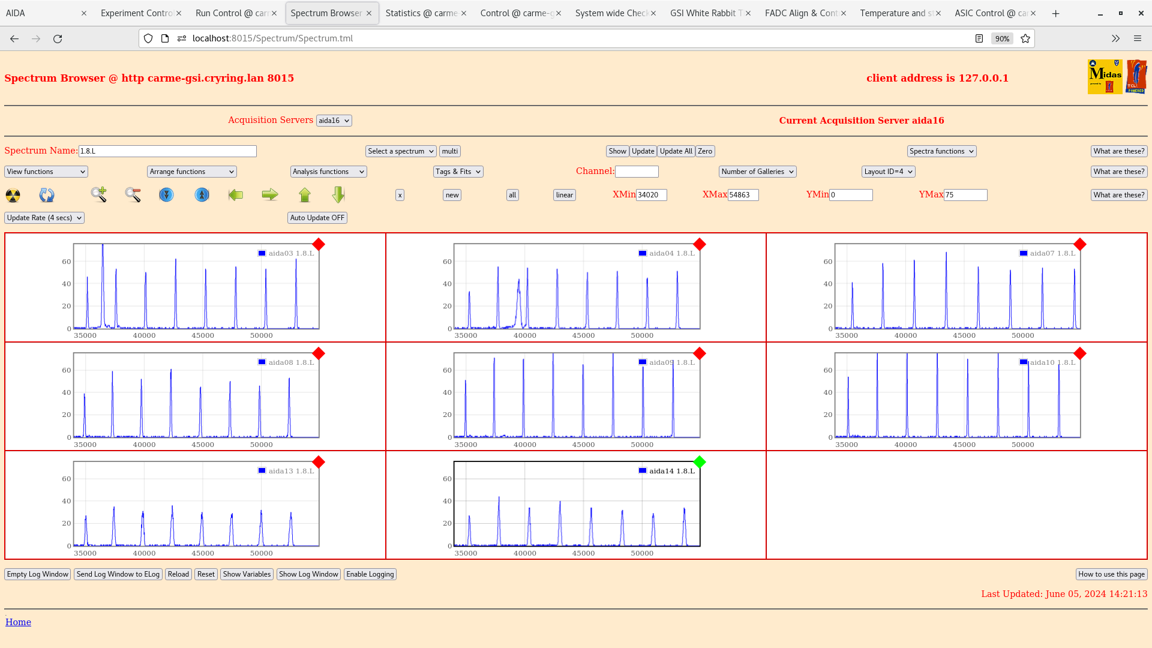Follow the Home link
The image size is (1152, 648).
point(18,622)
